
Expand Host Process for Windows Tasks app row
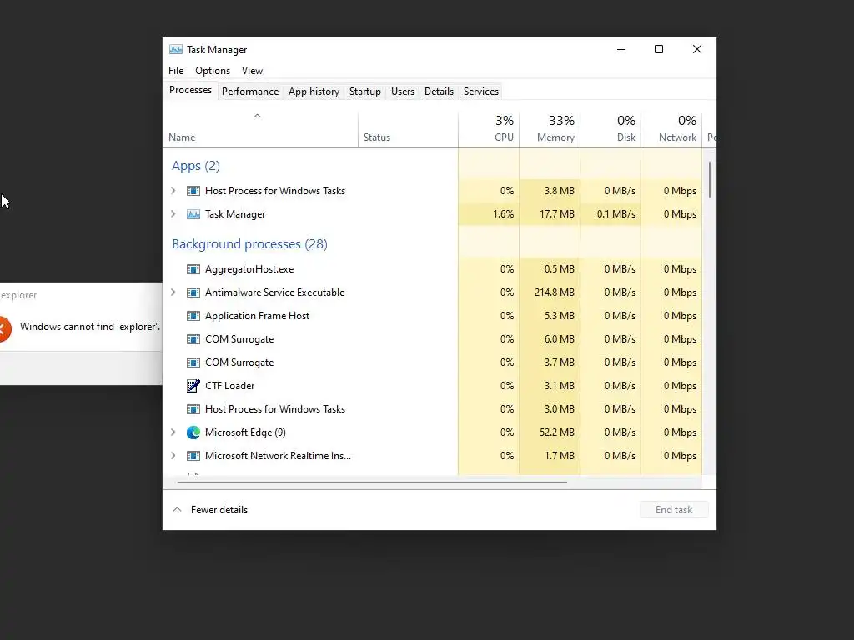point(173,191)
